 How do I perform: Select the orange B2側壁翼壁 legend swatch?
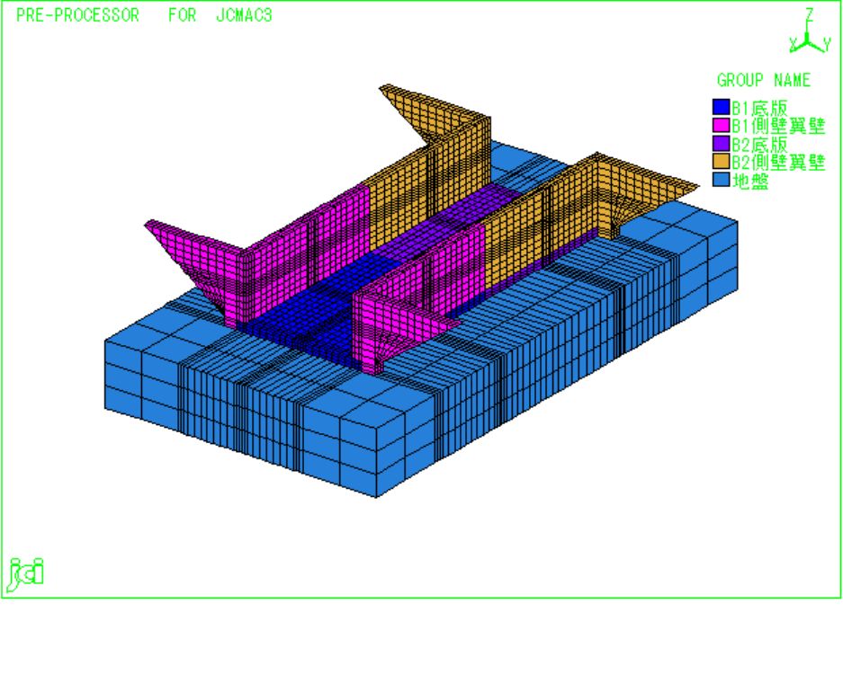[x=721, y=162]
